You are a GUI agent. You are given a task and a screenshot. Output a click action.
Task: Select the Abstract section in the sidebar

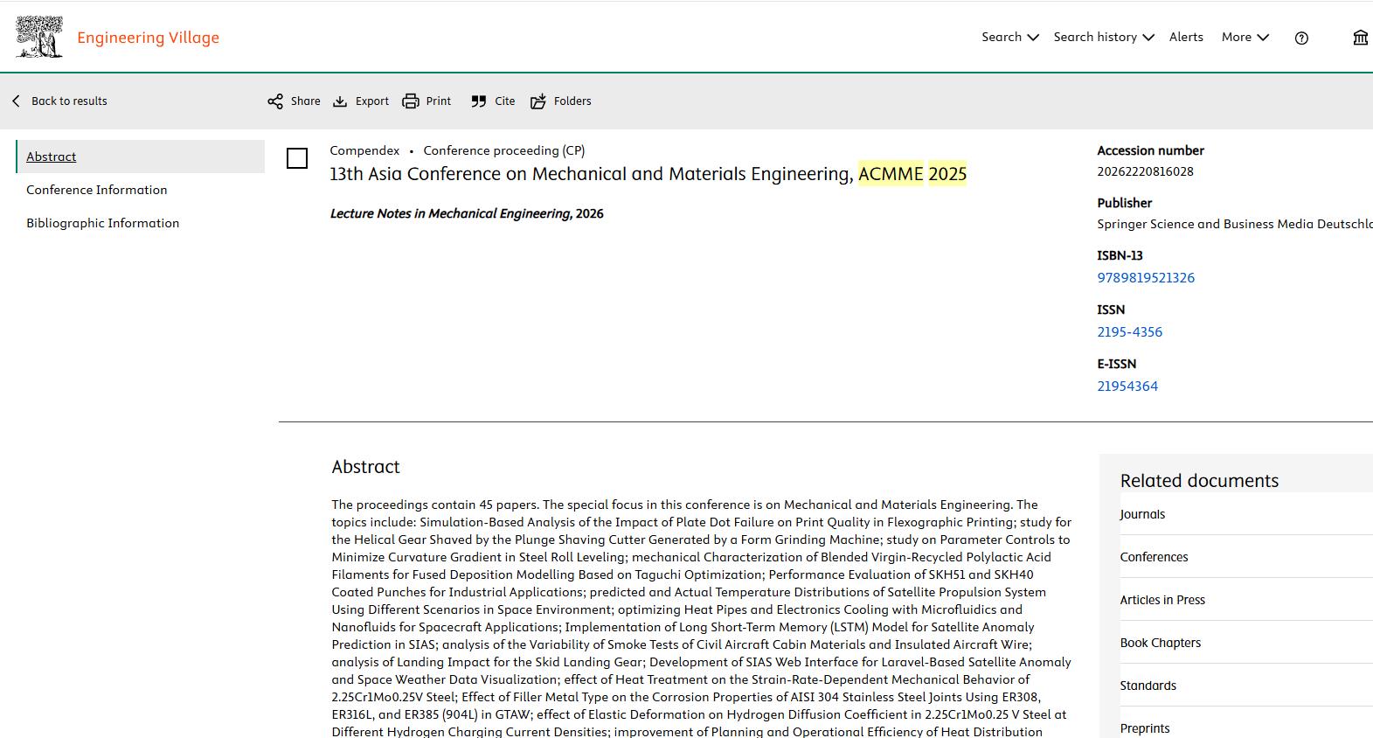140,157
